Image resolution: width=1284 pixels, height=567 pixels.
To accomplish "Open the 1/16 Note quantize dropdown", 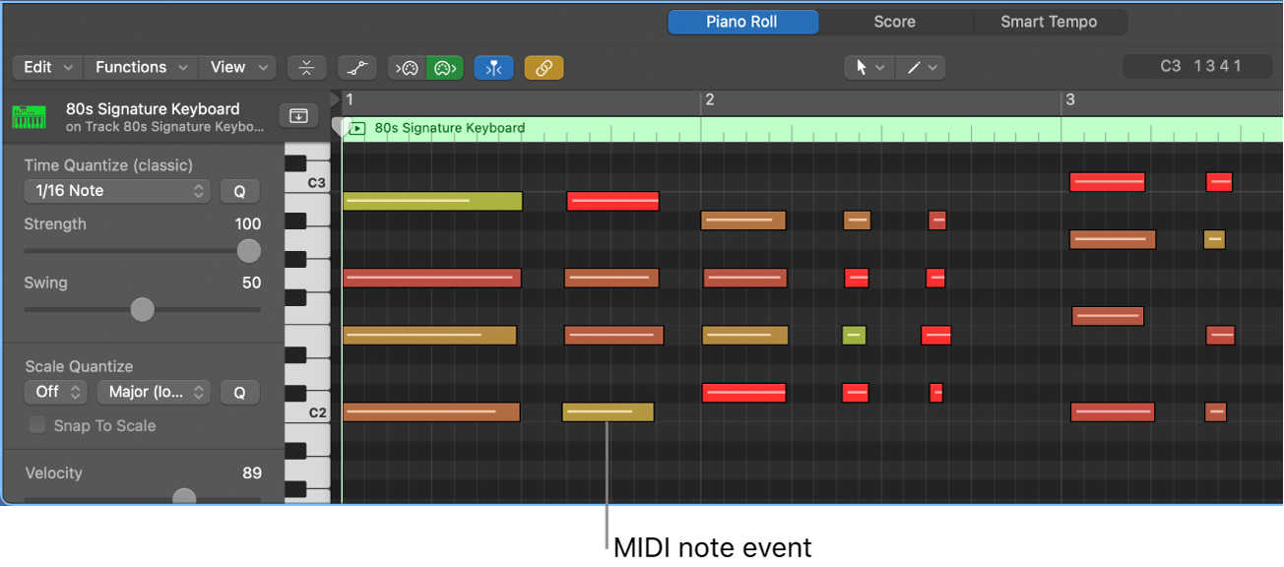I will coord(115,191).
